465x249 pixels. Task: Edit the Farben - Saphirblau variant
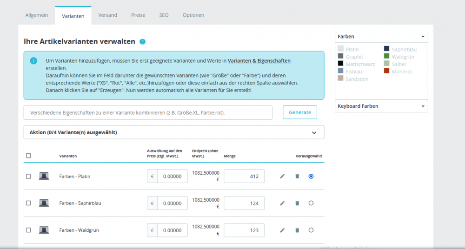pos(282,203)
